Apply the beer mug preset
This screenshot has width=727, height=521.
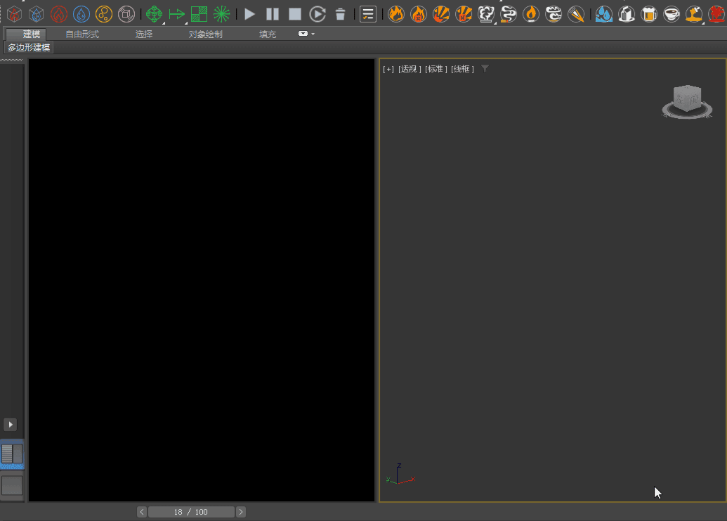[x=649, y=14]
